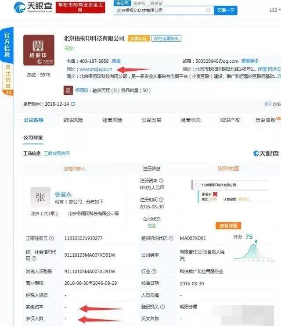The image size is (281, 326).
Task: Switch to the 经营风险 tab
Action: [x=112, y=120]
